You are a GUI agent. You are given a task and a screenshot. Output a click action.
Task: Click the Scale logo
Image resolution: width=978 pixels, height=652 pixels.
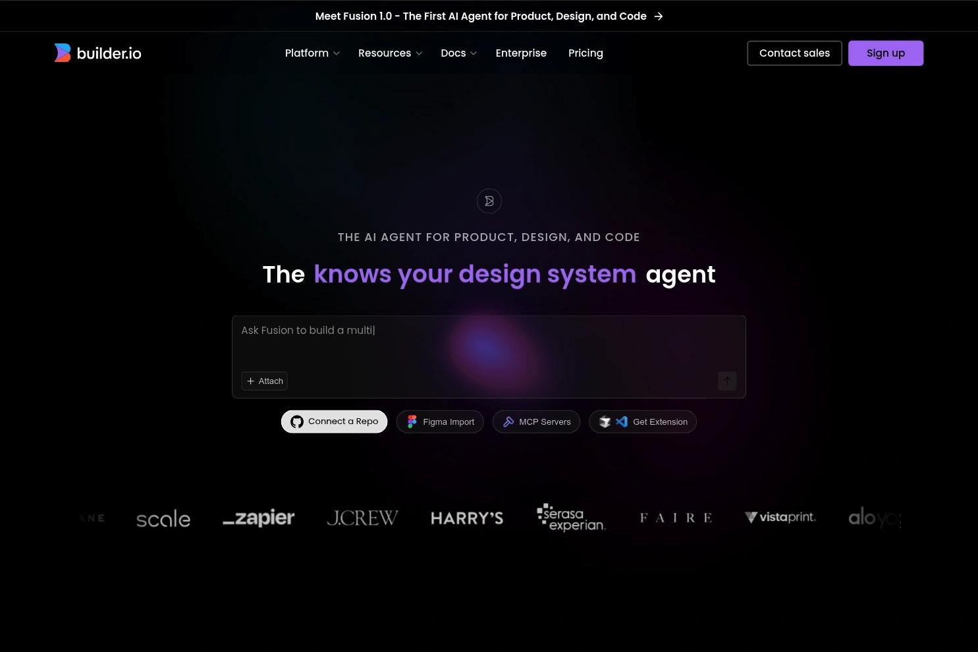(163, 519)
